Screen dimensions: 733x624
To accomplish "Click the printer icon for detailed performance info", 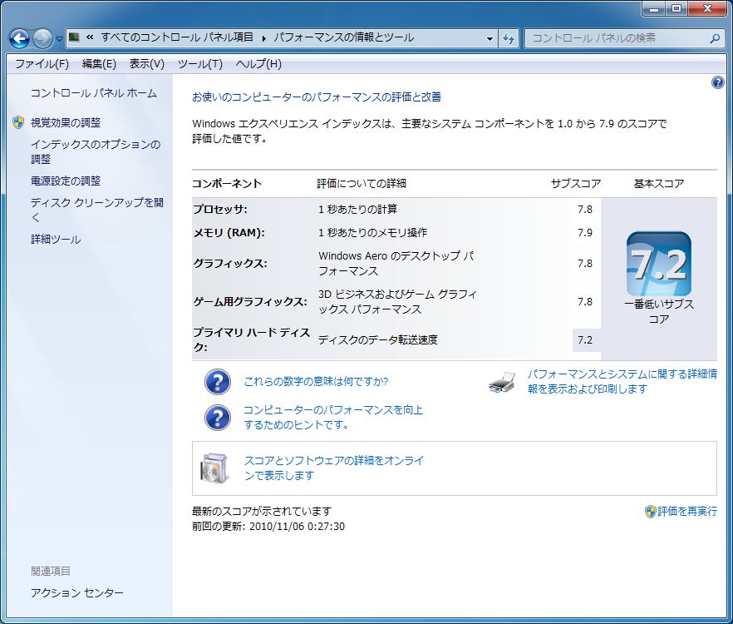I will 503,383.
